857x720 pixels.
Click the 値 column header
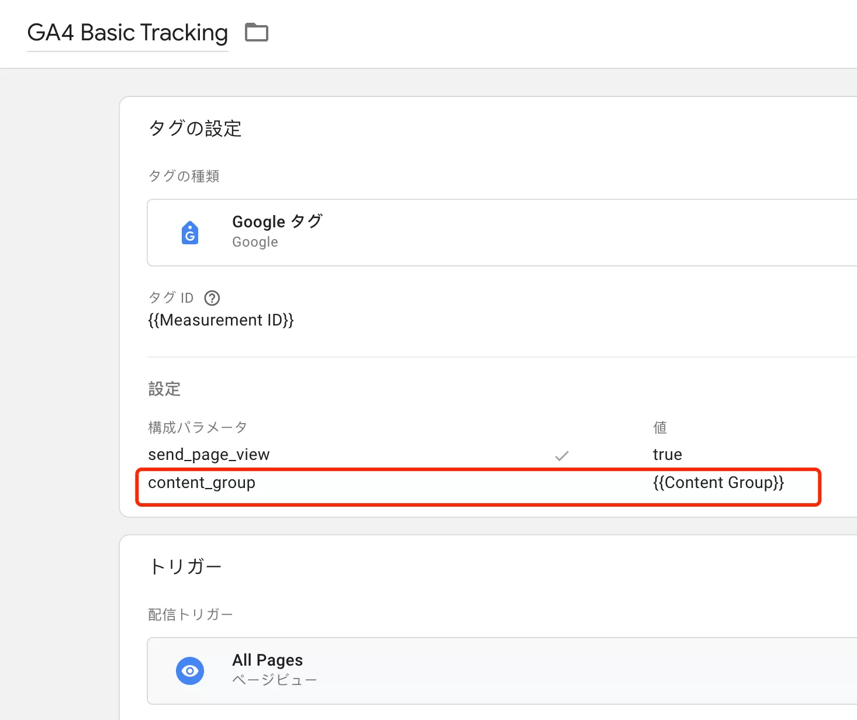point(660,428)
